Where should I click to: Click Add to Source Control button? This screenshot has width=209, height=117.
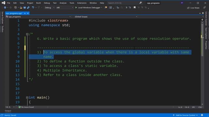pos(185,115)
